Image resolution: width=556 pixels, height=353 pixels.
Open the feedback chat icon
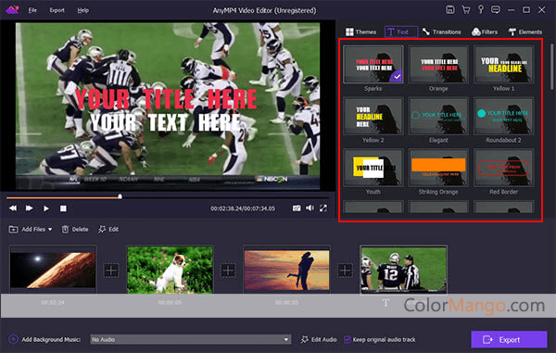[496, 9]
